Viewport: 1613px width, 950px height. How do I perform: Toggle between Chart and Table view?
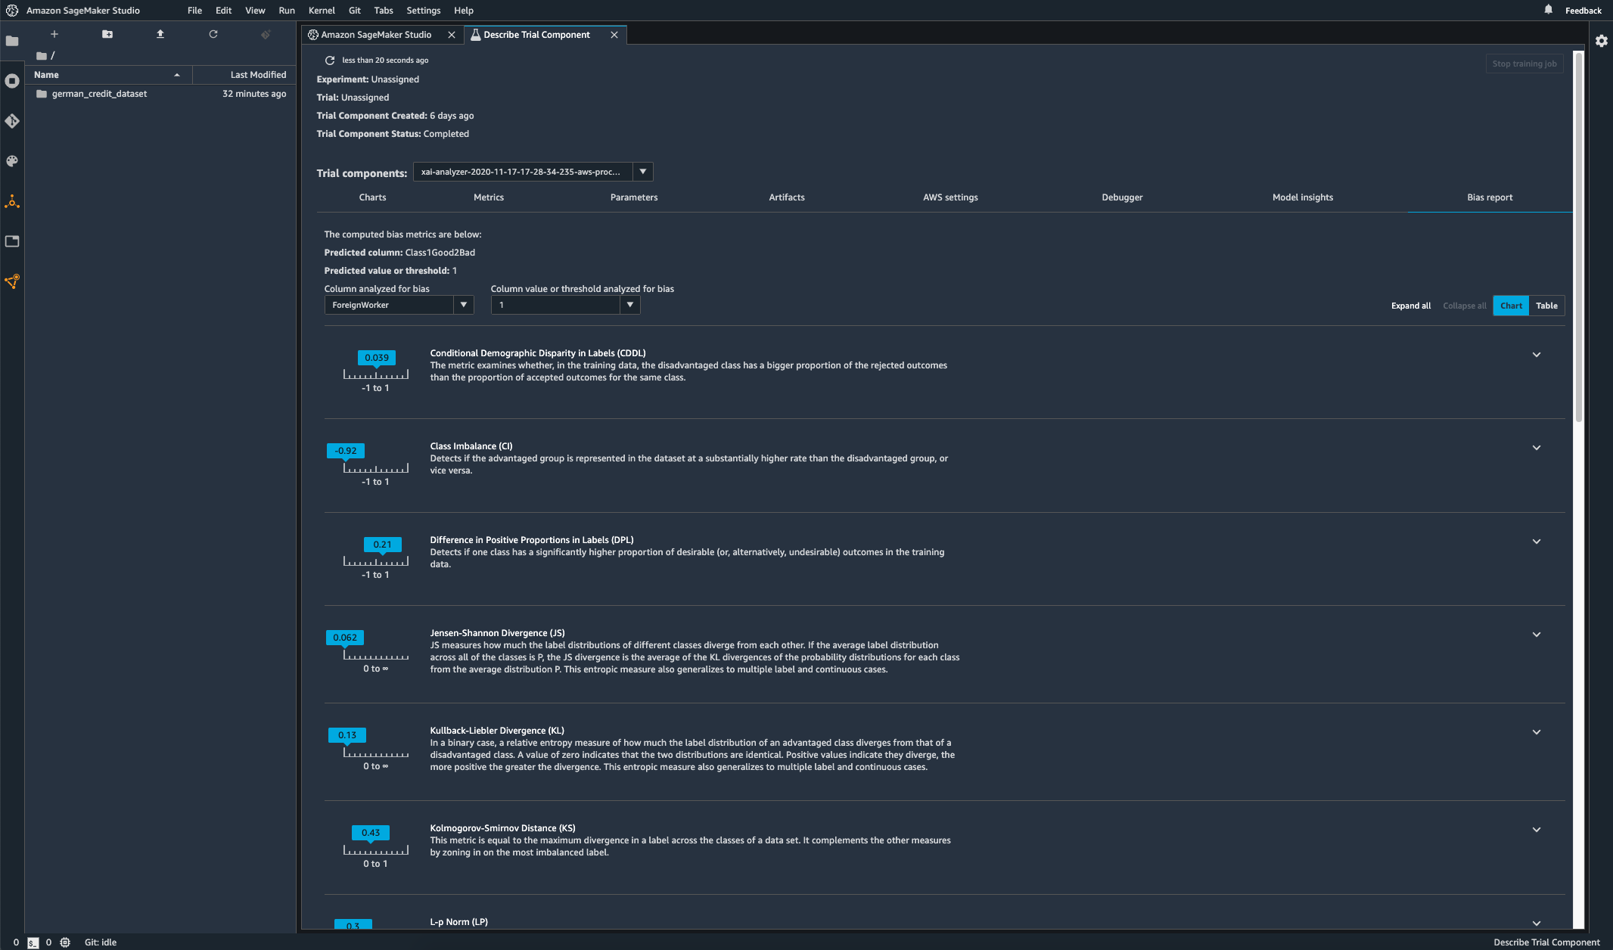1546,306
